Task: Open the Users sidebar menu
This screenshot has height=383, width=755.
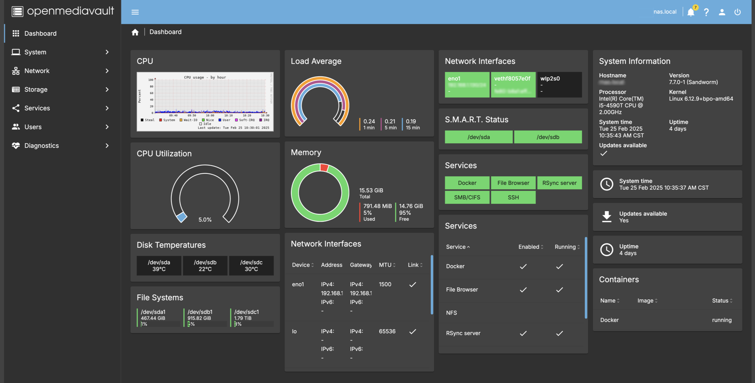Action: point(63,127)
